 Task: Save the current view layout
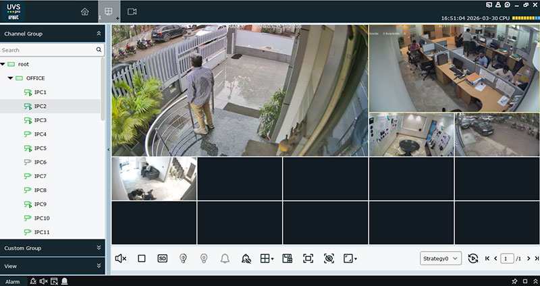[288, 258]
